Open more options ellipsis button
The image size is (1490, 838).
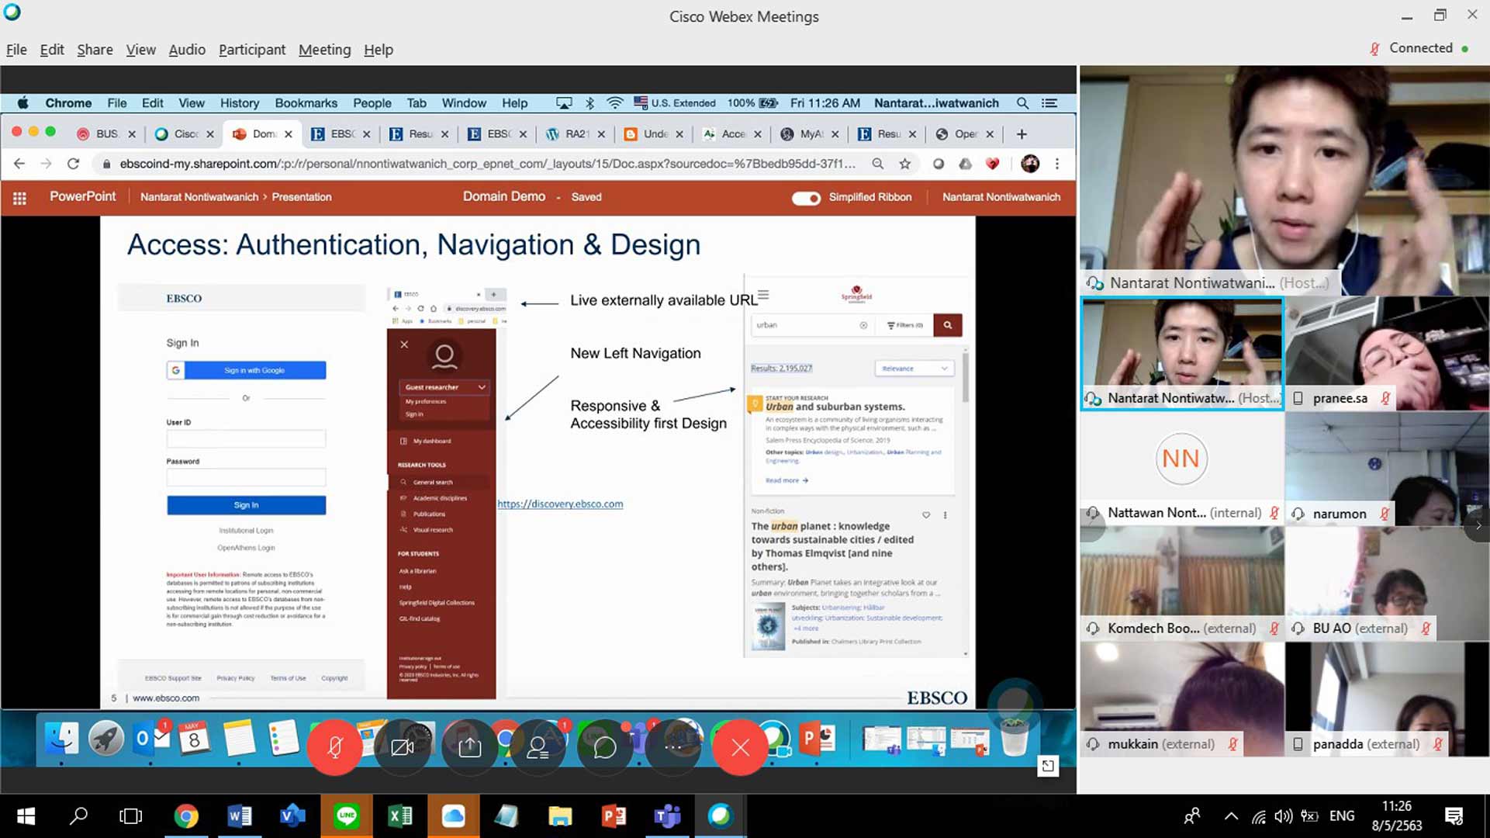point(672,747)
